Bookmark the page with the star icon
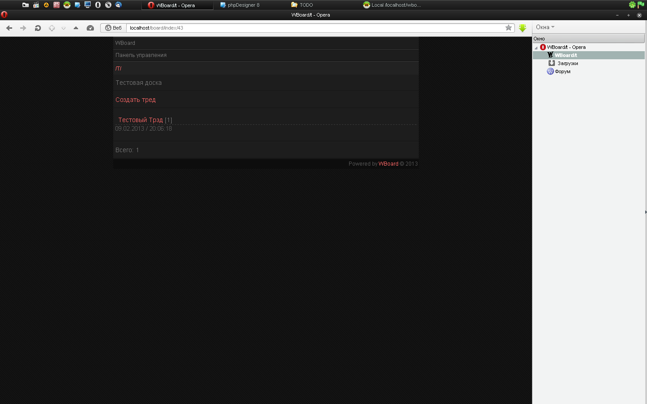This screenshot has width=647, height=404. (x=509, y=28)
